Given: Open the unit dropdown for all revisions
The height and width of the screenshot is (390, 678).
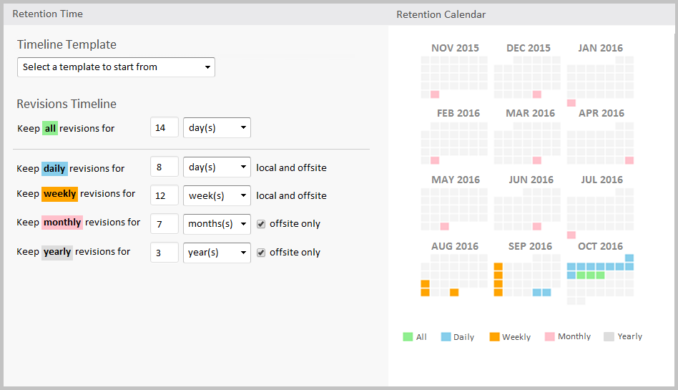Looking at the screenshot, I should coord(217,128).
